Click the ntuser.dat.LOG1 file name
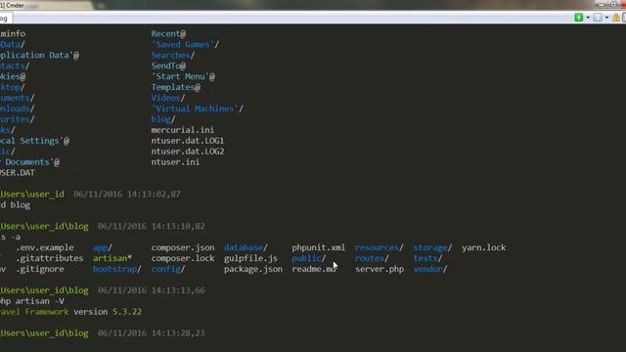This screenshot has width=626, height=352. [188, 141]
